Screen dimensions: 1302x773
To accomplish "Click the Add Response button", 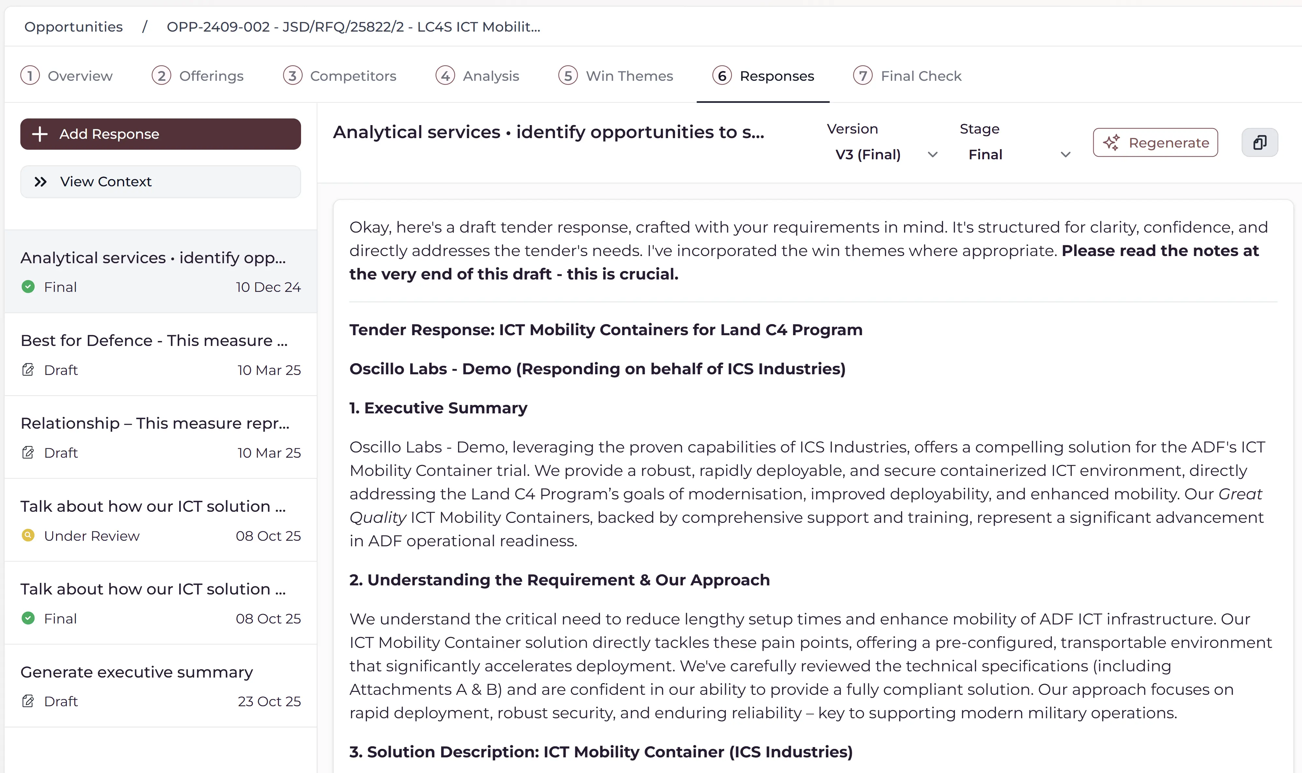I will point(161,134).
